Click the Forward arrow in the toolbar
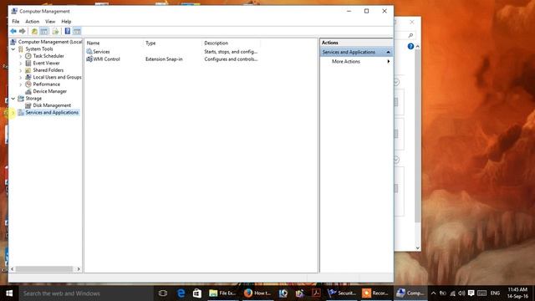 (x=23, y=32)
